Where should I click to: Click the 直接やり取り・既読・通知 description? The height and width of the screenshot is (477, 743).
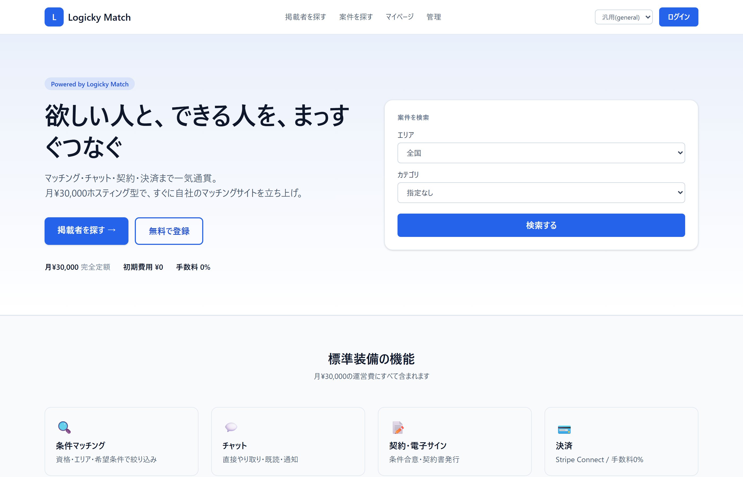(260, 459)
